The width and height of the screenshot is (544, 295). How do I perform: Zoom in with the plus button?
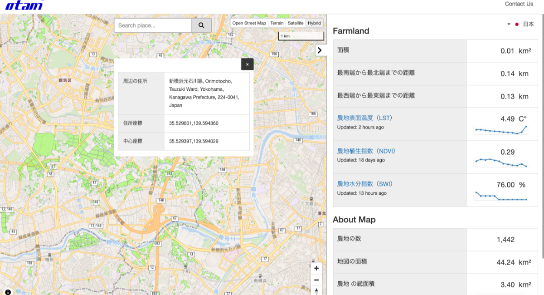coord(316,268)
